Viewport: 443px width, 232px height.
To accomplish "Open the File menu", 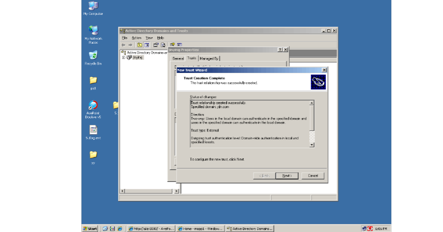I will (x=125, y=38).
